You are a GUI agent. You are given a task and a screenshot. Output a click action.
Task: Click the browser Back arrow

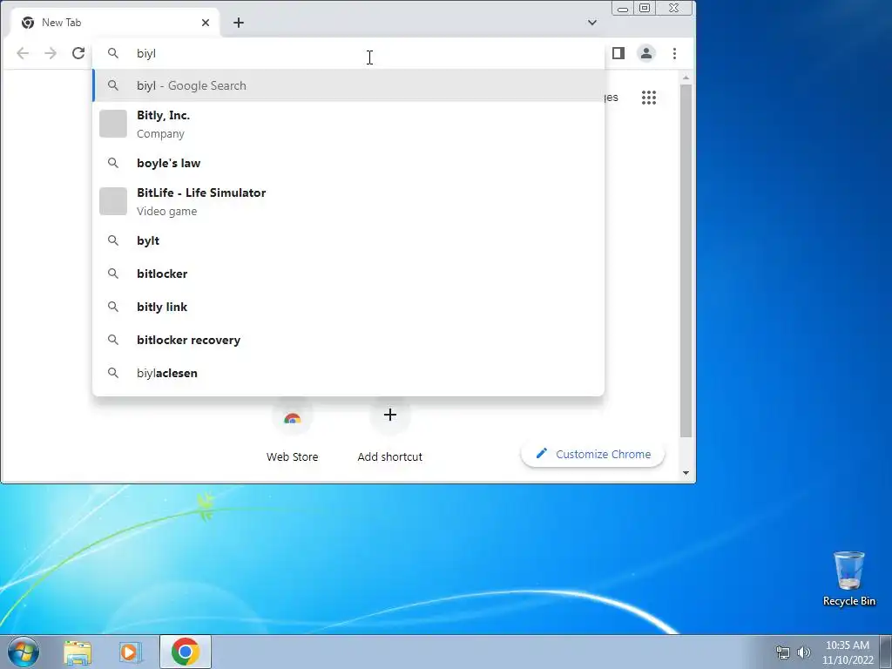[x=23, y=53]
